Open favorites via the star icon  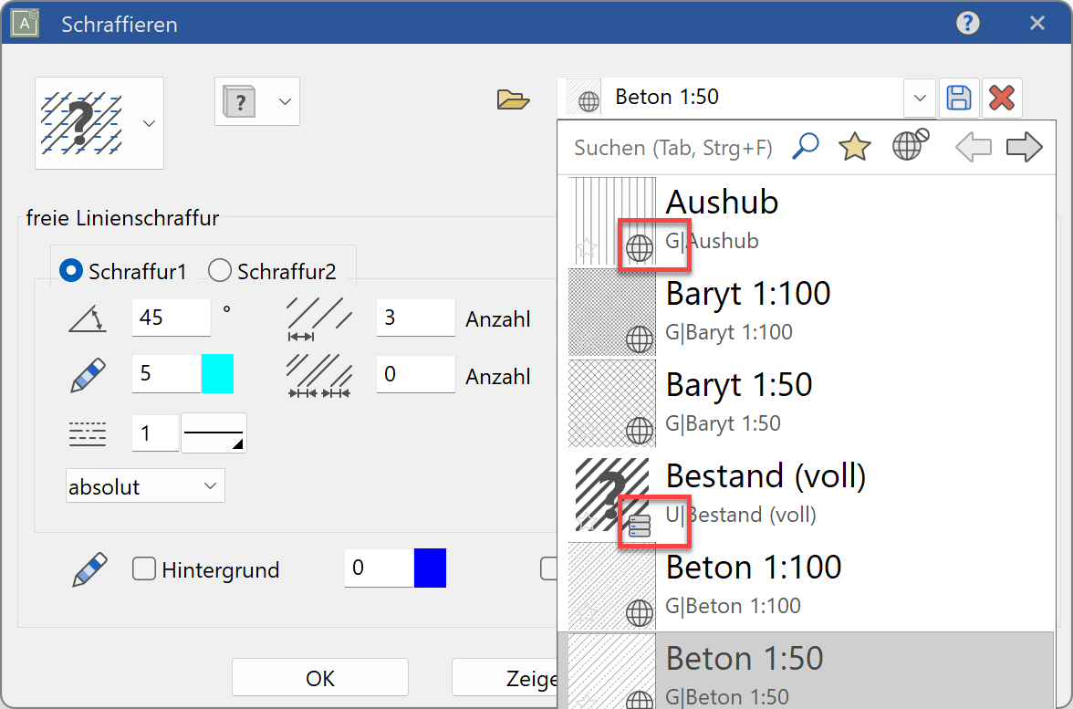pyautogui.click(x=855, y=146)
